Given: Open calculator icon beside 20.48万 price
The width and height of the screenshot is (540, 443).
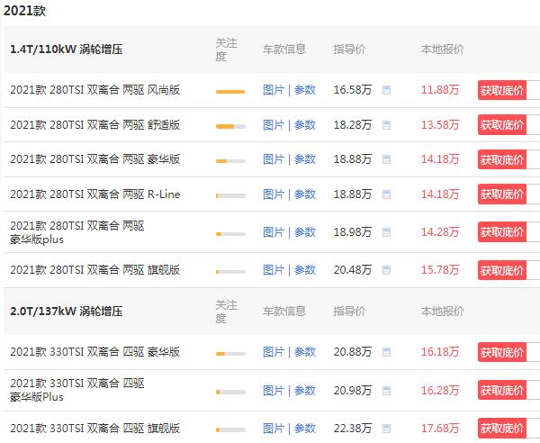Looking at the screenshot, I should (386, 270).
